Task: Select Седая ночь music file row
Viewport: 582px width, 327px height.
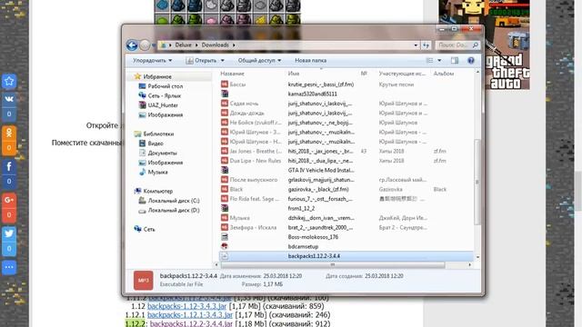Action: (x=346, y=104)
